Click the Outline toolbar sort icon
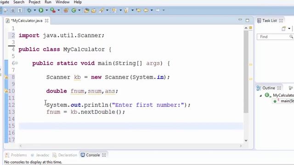This screenshot has width=294, height=165. tap(290, 88)
